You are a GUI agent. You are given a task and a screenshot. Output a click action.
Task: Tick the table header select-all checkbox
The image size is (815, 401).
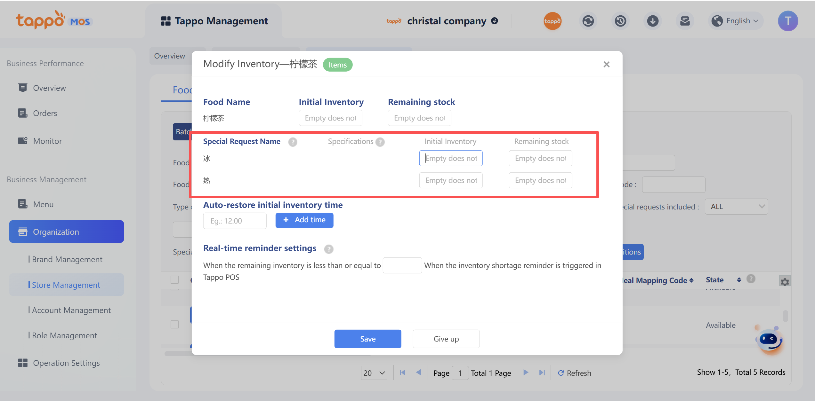coord(174,279)
